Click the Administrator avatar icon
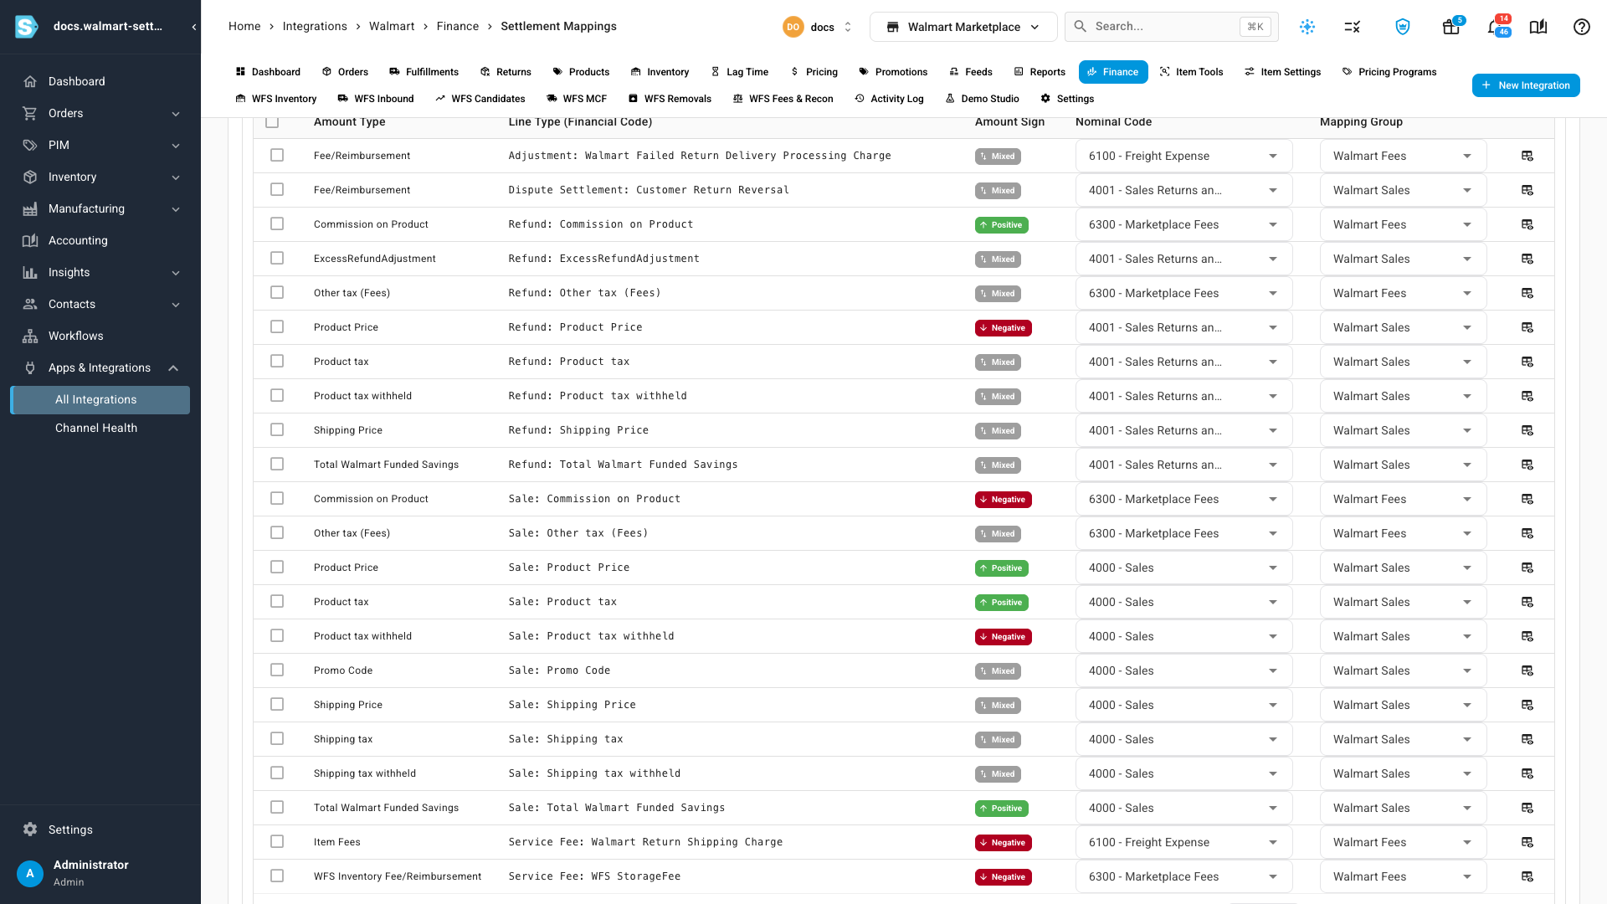Image resolution: width=1607 pixels, height=904 pixels. tap(30, 873)
